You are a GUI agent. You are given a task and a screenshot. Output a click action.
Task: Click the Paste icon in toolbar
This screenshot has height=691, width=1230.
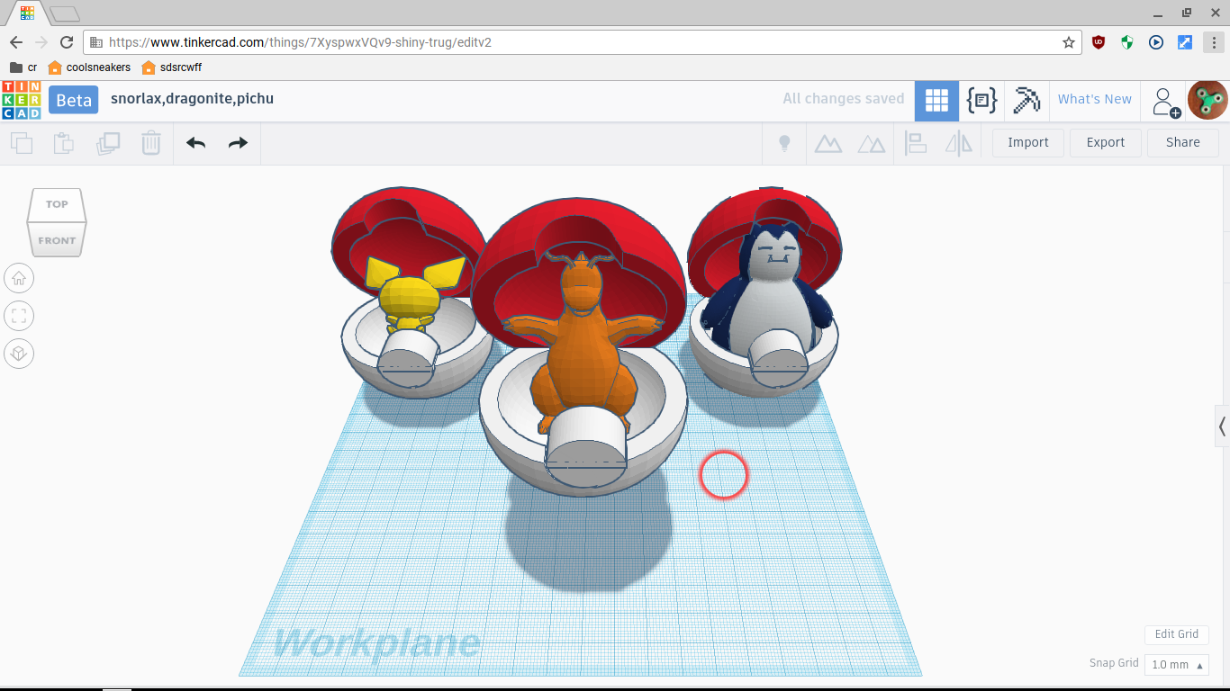[63, 143]
